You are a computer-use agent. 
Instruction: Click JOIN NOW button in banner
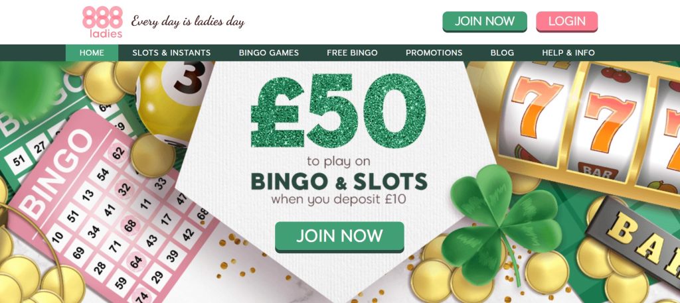click(x=339, y=236)
